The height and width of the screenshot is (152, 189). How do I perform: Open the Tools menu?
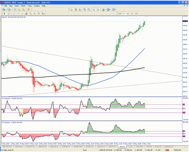click(x=30, y=6)
